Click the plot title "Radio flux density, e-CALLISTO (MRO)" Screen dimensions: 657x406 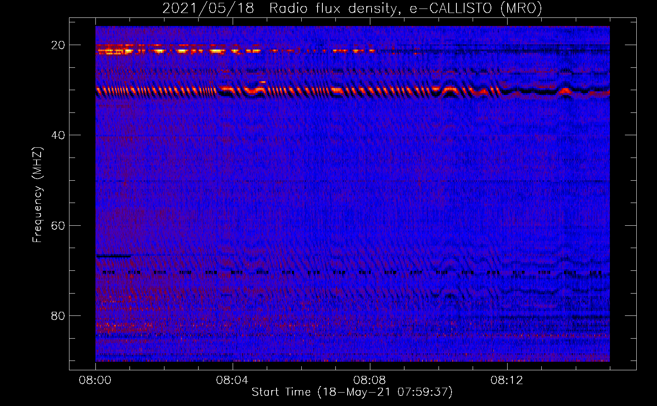(x=406, y=8)
